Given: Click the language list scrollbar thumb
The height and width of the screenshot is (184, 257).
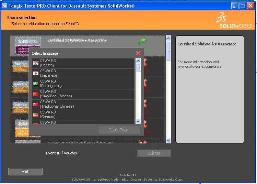Looking at the screenshot, I should [x=138, y=68].
